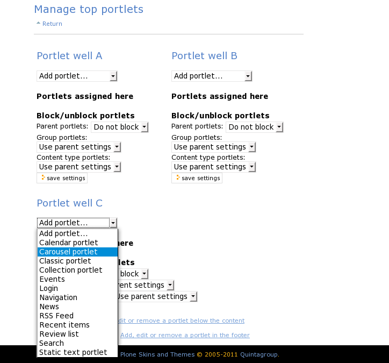
Task: Open portlet below the content link
Action: tap(181, 321)
